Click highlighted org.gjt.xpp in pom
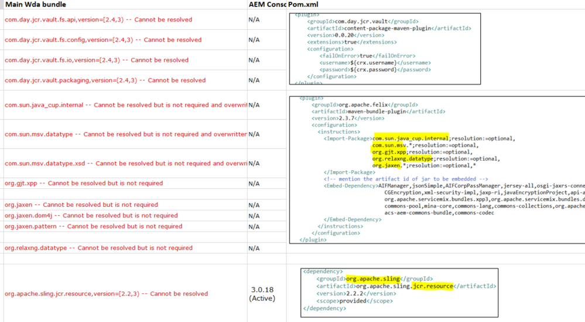Viewport: 585px width, 322px height. (x=389, y=152)
